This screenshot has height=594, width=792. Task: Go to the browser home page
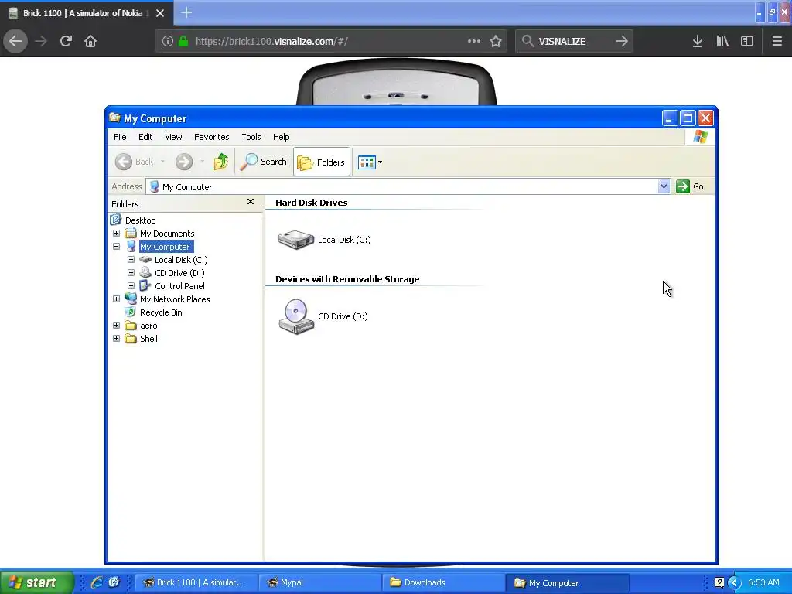(x=90, y=41)
